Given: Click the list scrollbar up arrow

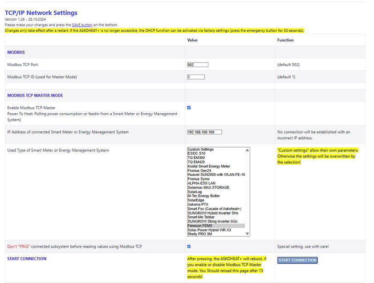Looking at the screenshot, I should tap(247, 150).
